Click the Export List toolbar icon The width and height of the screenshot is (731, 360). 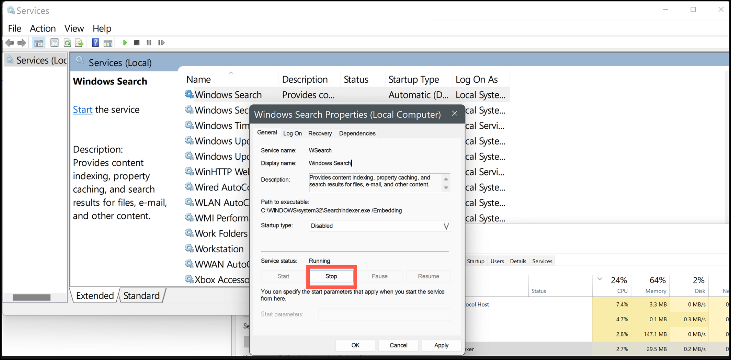(x=79, y=43)
